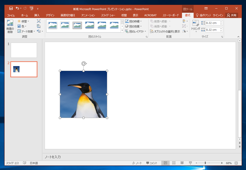The image size is (246, 170).
Task: Click fit slide to window icon
Action: point(236,163)
